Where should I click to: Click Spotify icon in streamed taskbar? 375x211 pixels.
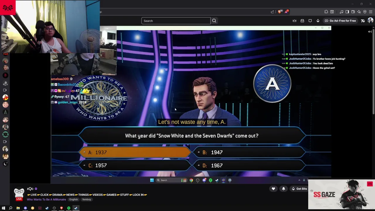[x=210, y=180]
